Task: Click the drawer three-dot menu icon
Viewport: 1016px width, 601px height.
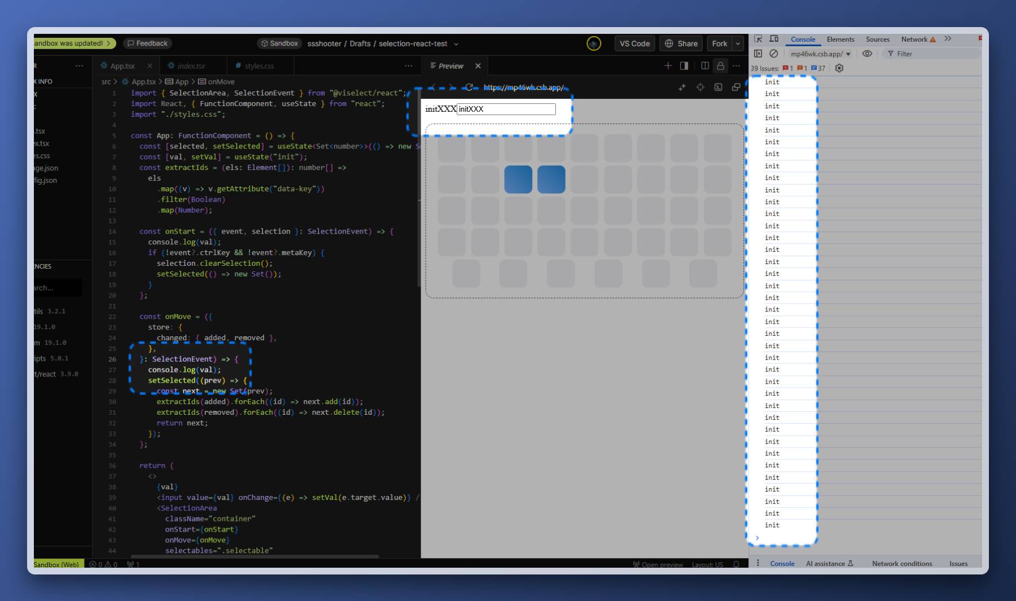Action: click(758, 563)
